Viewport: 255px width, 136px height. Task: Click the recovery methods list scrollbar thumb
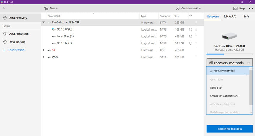pyautogui.click(x=251, y=87)
